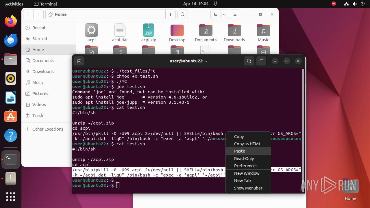
Task: Select Home in Files sidebar
Action: (x=49, y=50)
